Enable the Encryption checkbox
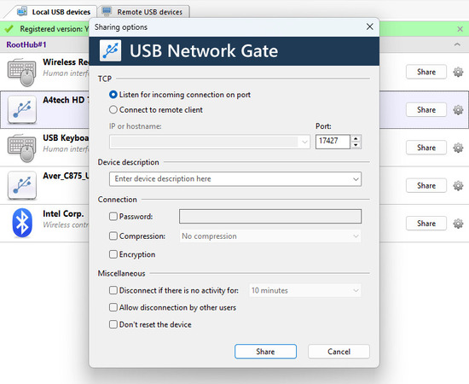The width and height of the screenshot is (469, 384). (113, 254)
